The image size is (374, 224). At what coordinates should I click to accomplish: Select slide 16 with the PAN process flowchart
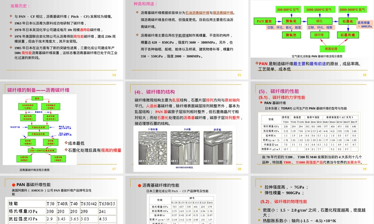pyautogui.click(x=312, y=40)
